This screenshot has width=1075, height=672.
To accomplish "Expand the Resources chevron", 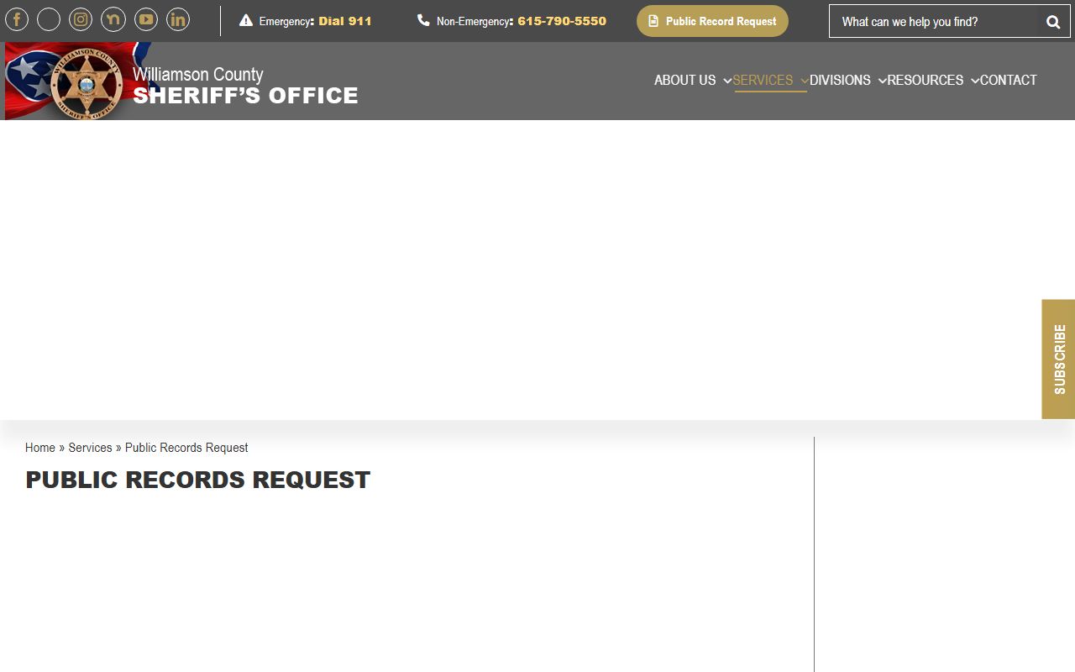I will point(975,81).
